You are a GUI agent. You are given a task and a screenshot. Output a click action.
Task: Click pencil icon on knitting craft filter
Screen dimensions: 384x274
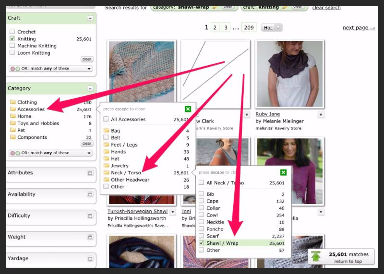click(x=285, y=7)
